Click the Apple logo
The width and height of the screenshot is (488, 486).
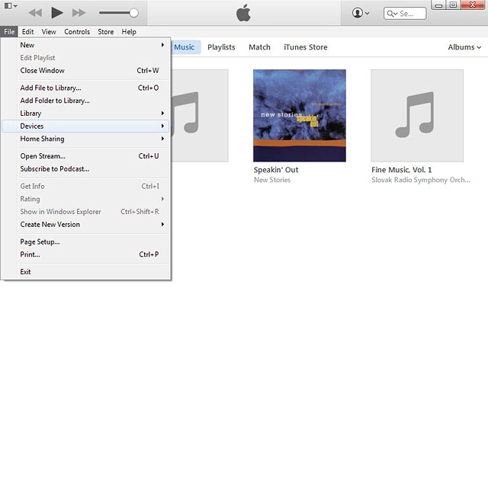pos(243,13)
